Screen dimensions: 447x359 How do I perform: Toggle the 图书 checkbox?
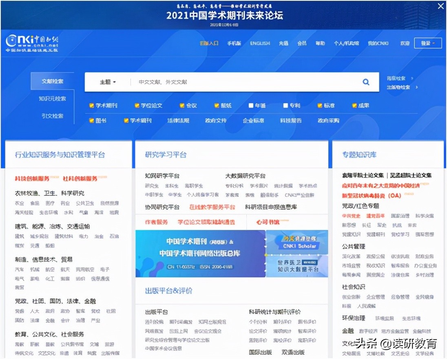click(x=91, y=120)
